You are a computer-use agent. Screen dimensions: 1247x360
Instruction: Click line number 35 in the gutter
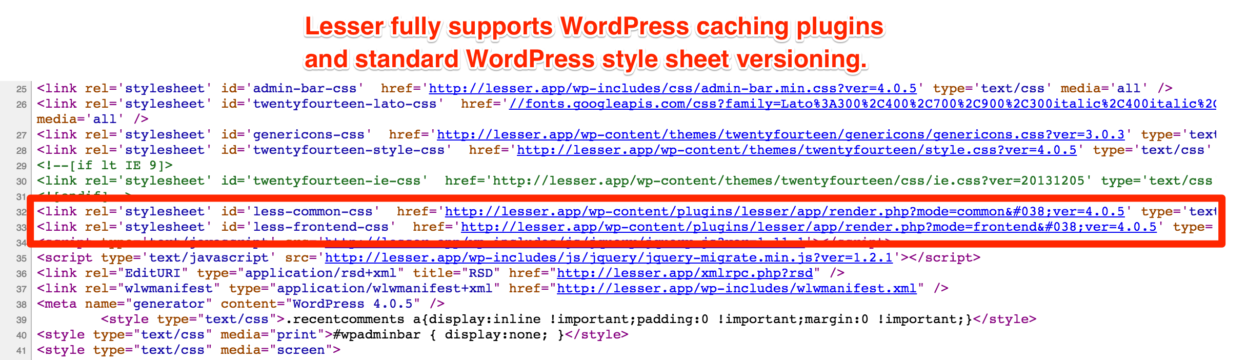(x=21, y=258)
